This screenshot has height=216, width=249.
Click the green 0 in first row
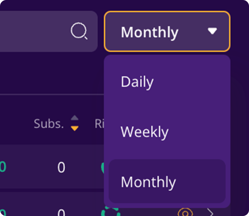point(3,167)
